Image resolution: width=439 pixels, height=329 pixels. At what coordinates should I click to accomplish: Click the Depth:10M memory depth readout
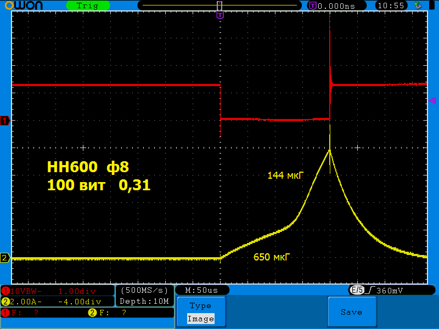[x=144, y=301]
